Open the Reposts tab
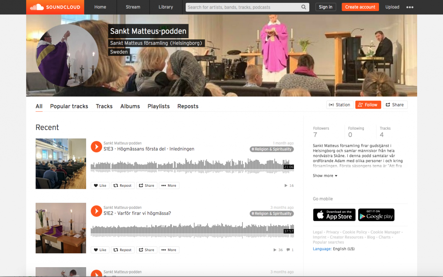443x277 pixels. coord(188,106)
